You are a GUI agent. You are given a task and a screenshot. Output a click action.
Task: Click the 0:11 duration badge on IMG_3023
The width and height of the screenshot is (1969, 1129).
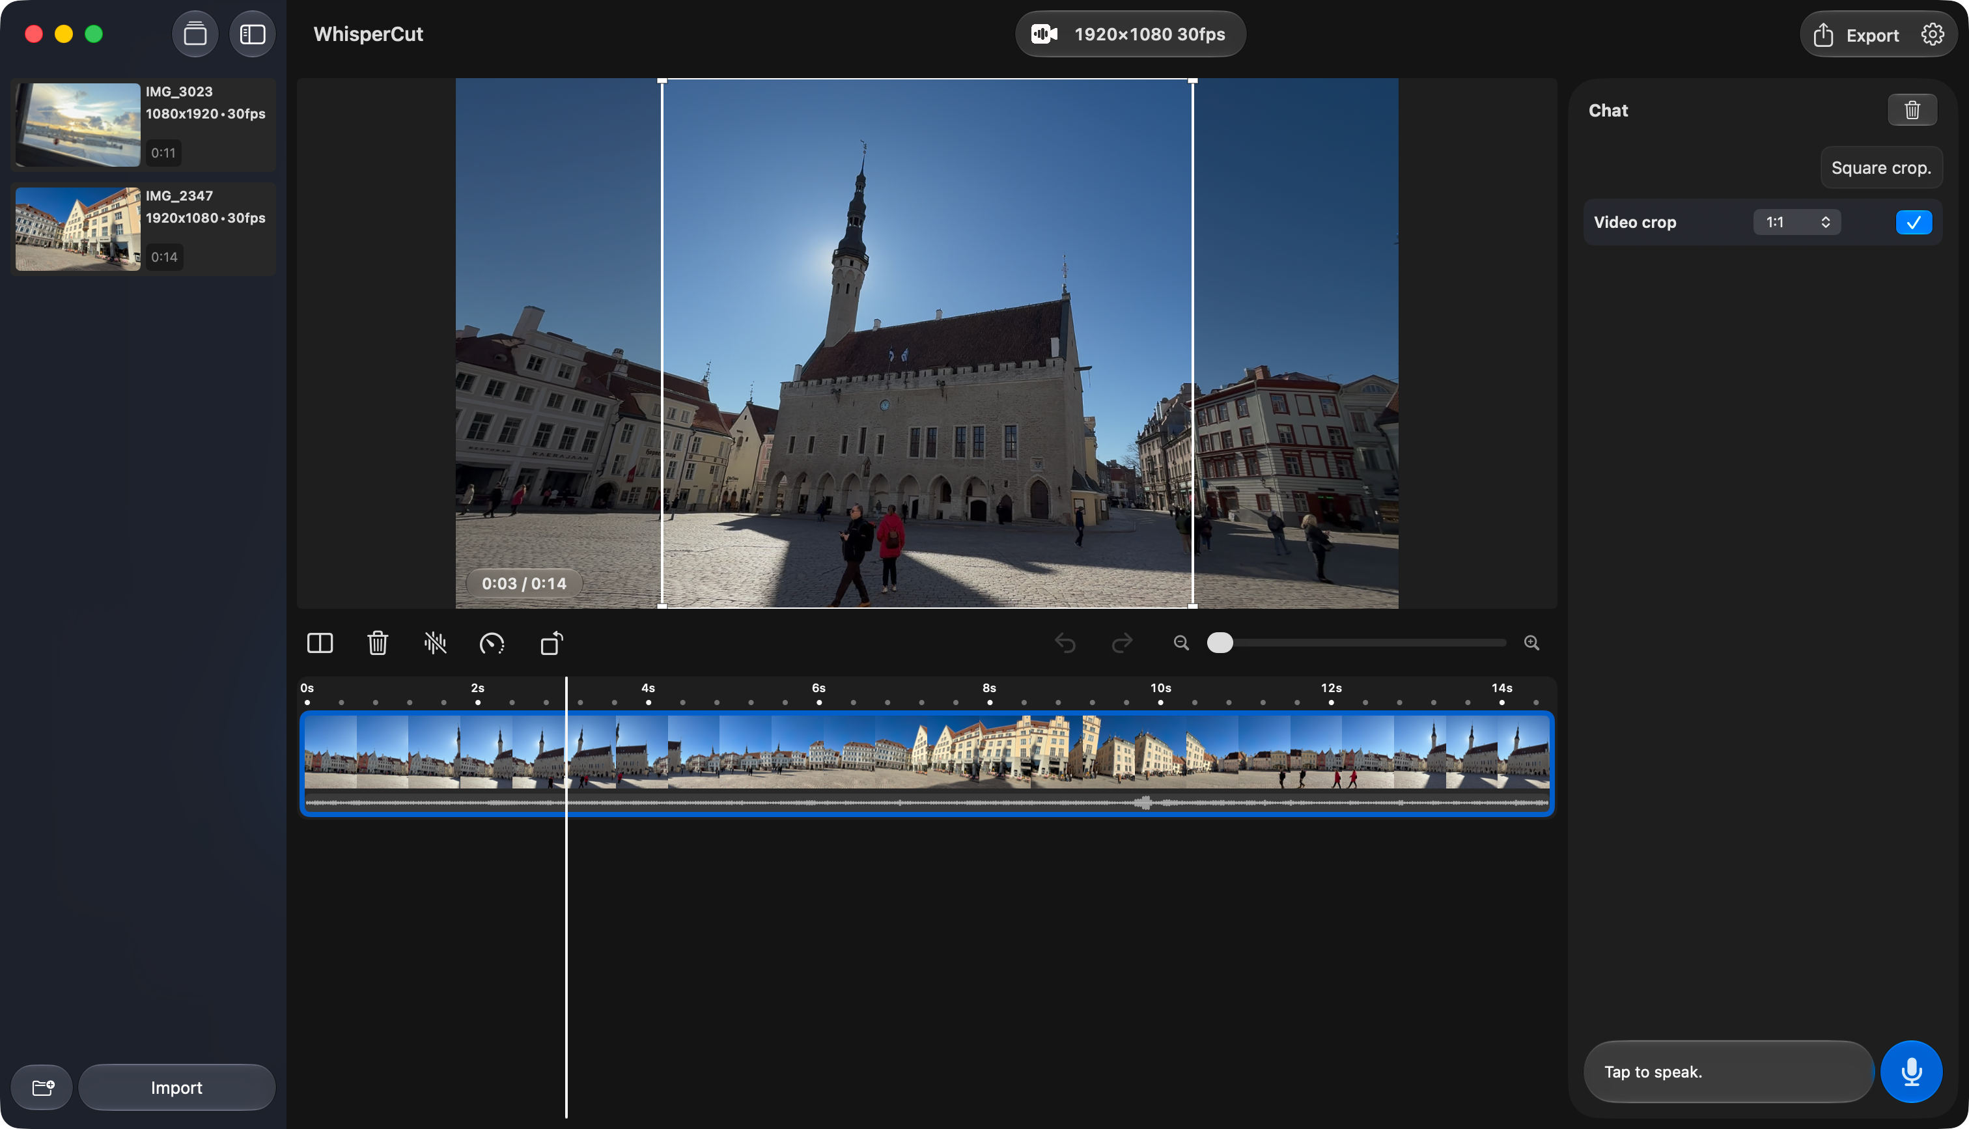coord(163,153)
